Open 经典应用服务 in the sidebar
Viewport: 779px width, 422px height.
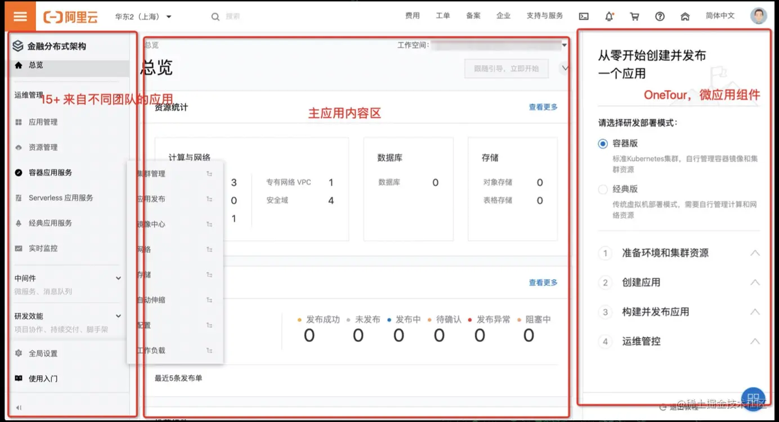tap(51, 223)
